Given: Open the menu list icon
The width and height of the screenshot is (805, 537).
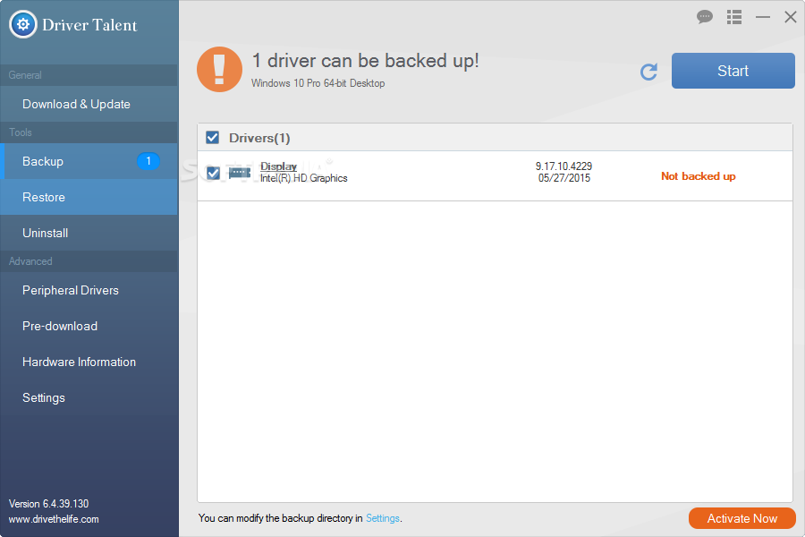Looking at the screenshot, I should click(734, 17).
